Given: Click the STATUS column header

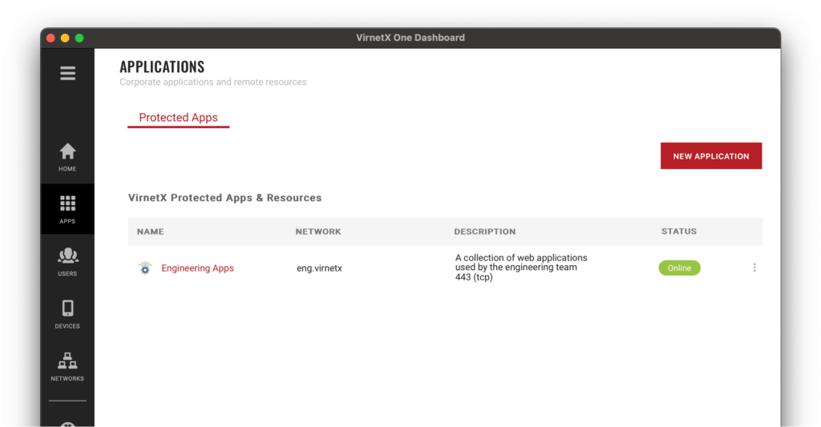Looking at the screenshot, I should tap(678, 232).
